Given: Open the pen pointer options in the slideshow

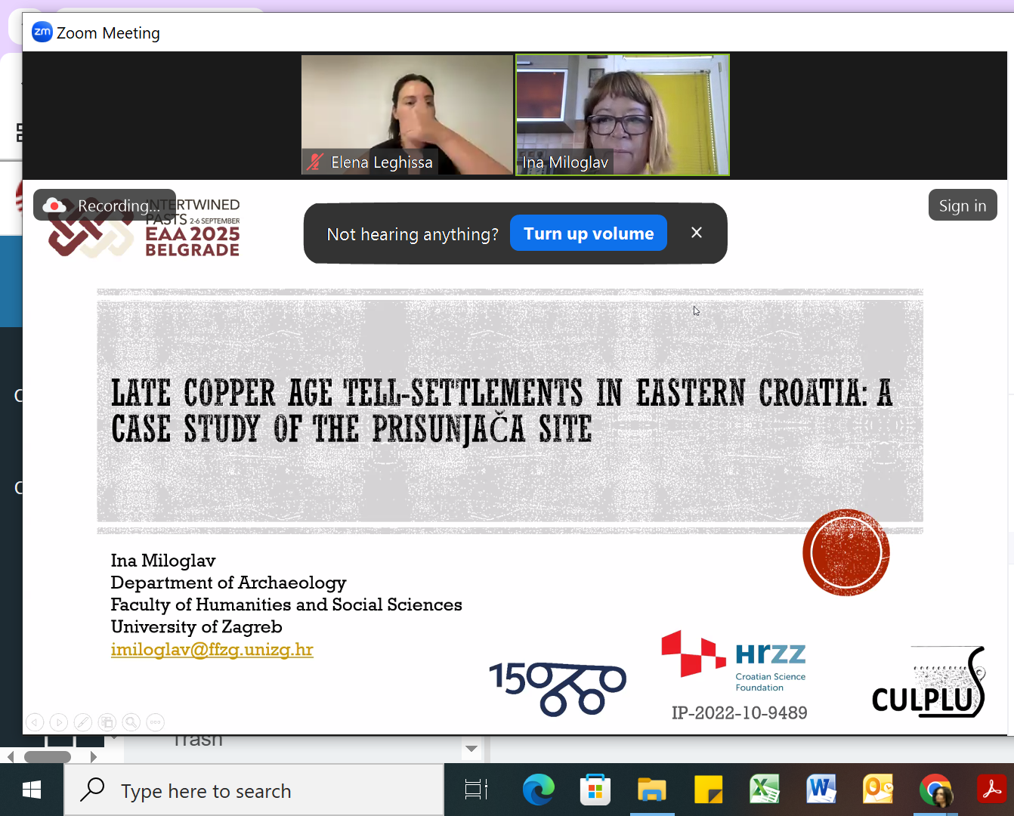Looking at the screenshot, I should click(83, 722).
